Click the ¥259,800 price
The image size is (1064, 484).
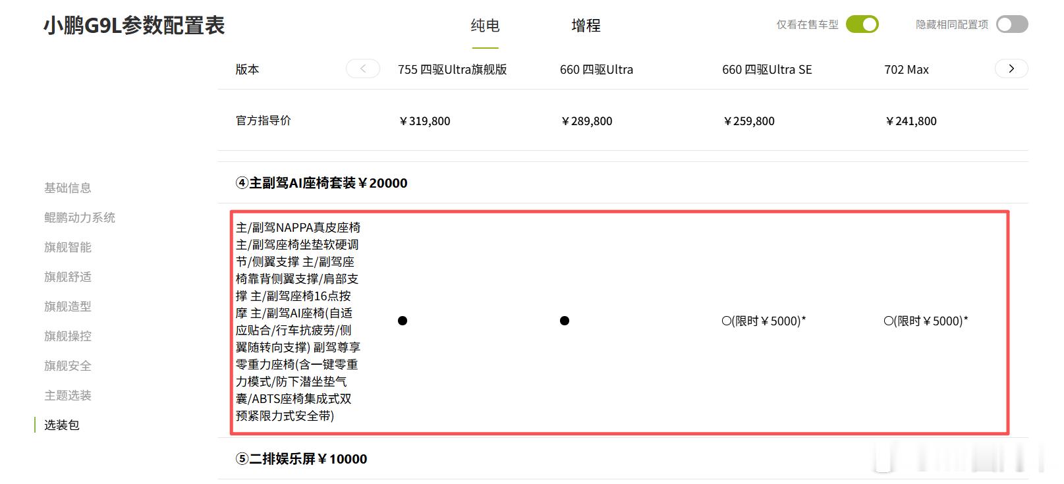(749, 121)
